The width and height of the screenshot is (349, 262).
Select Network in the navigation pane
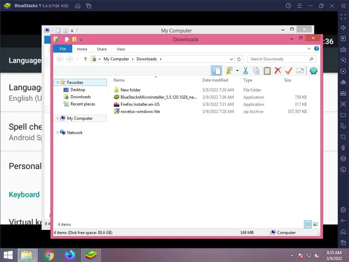pyautogui.click(x=75, y=133)
